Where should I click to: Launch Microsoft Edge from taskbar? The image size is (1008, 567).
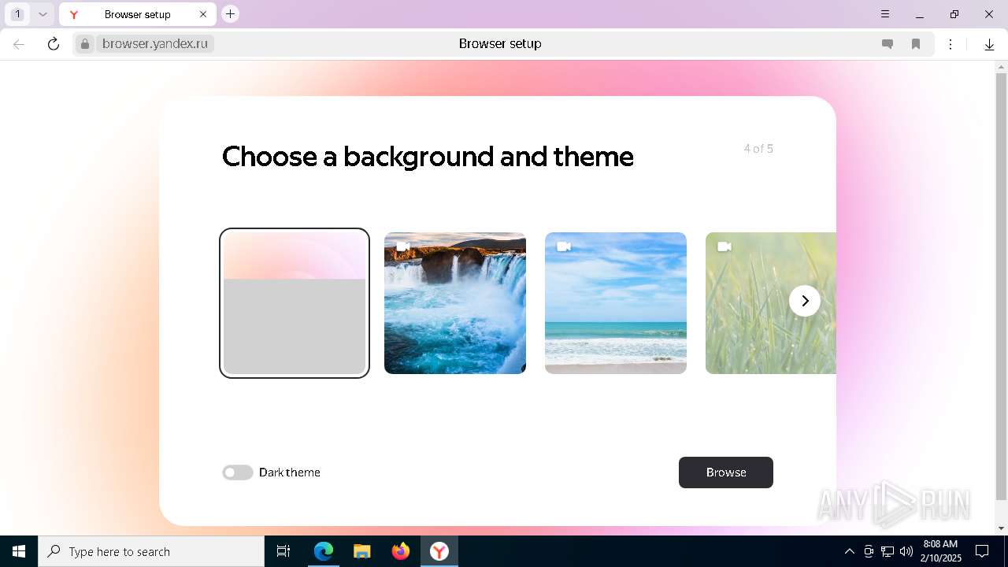pyautogui.click(x=324, y=551)
